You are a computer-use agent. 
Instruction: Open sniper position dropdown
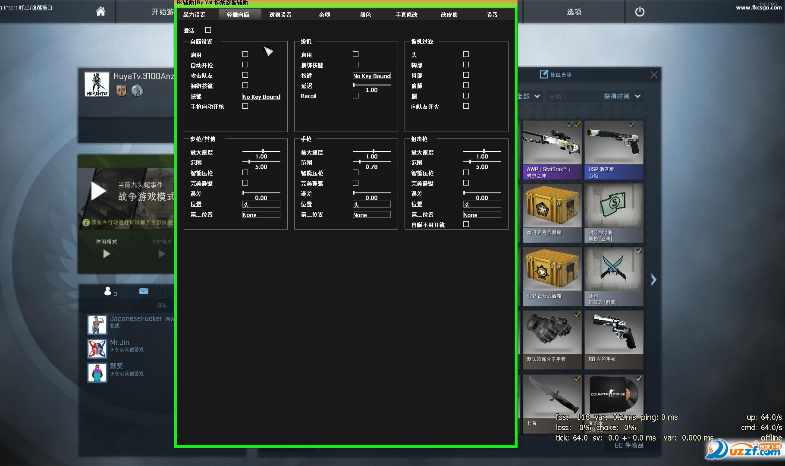coord(482,205)
